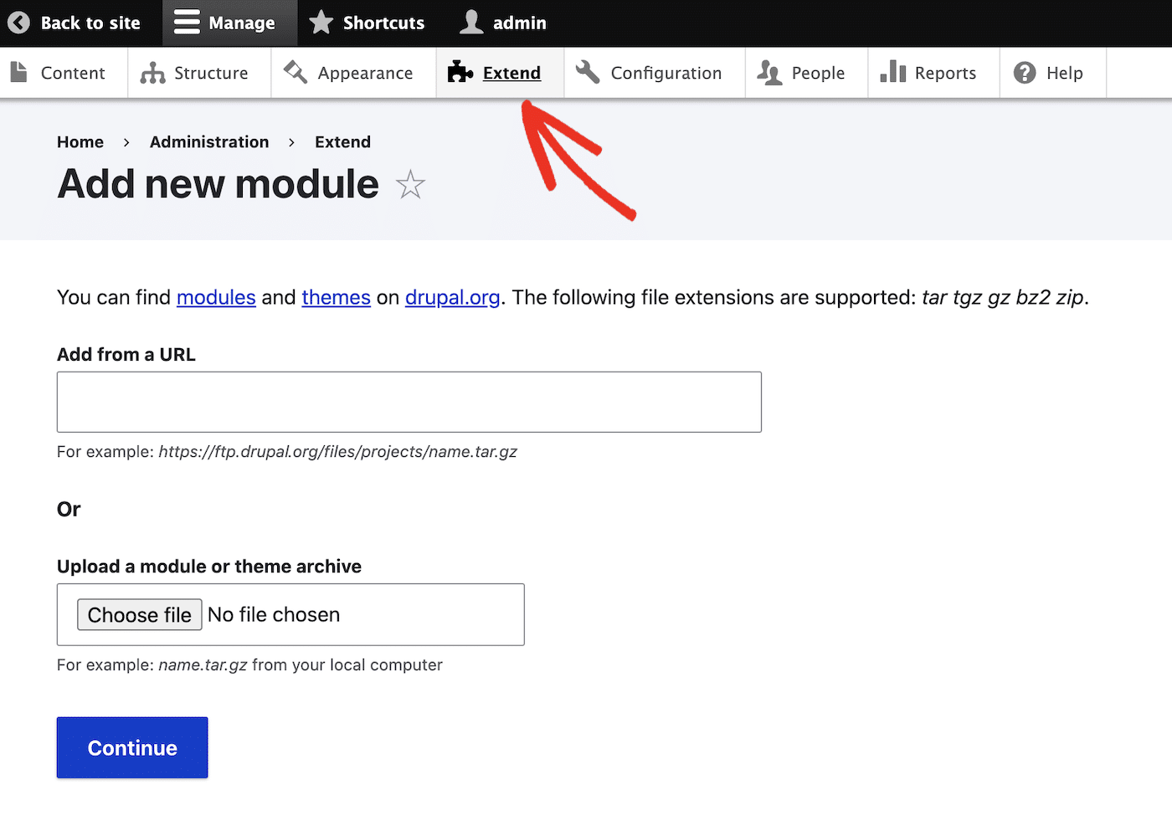Click the Help question-mark icon
This screenshot has width=1172, height=831.
[1024, 73]
